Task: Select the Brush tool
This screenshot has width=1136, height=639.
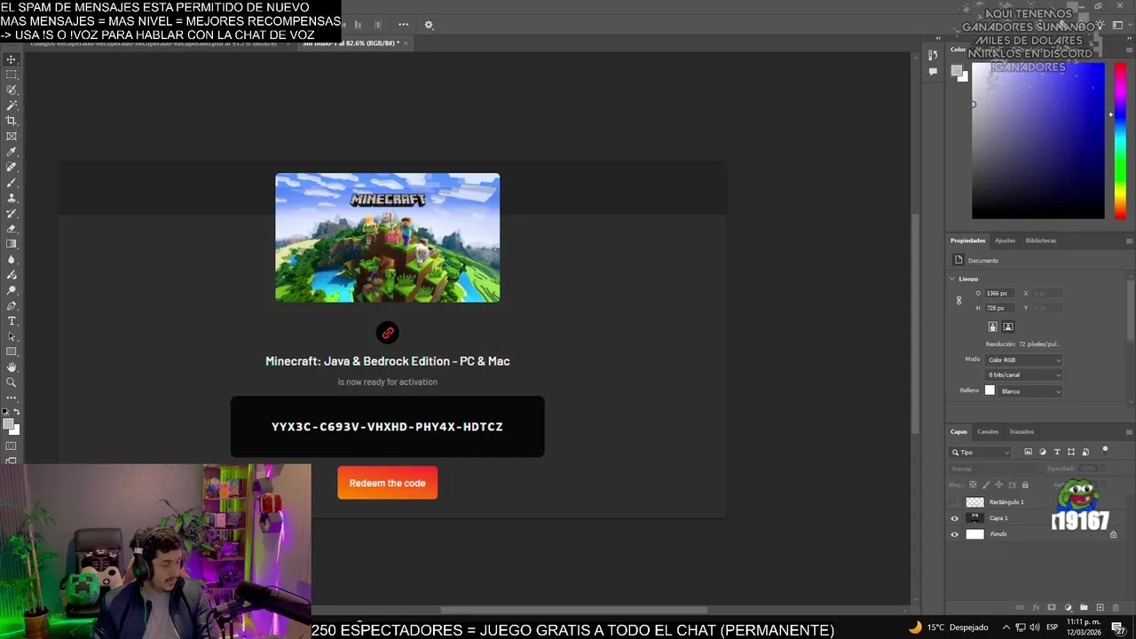Action: pos(12,183)
